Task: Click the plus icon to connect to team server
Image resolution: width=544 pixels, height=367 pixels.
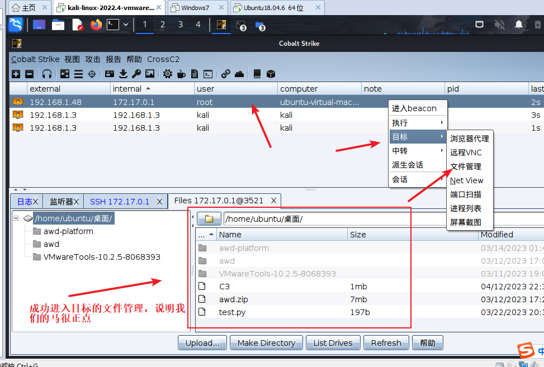Action: (x=16, y=74)
